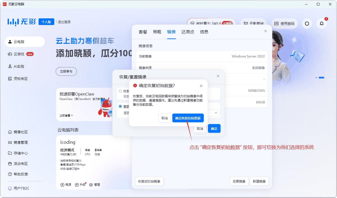Click the icoding cloud computer name
Image resolution: width=337 pixels, height=198 pixels.
pos(68,142)
